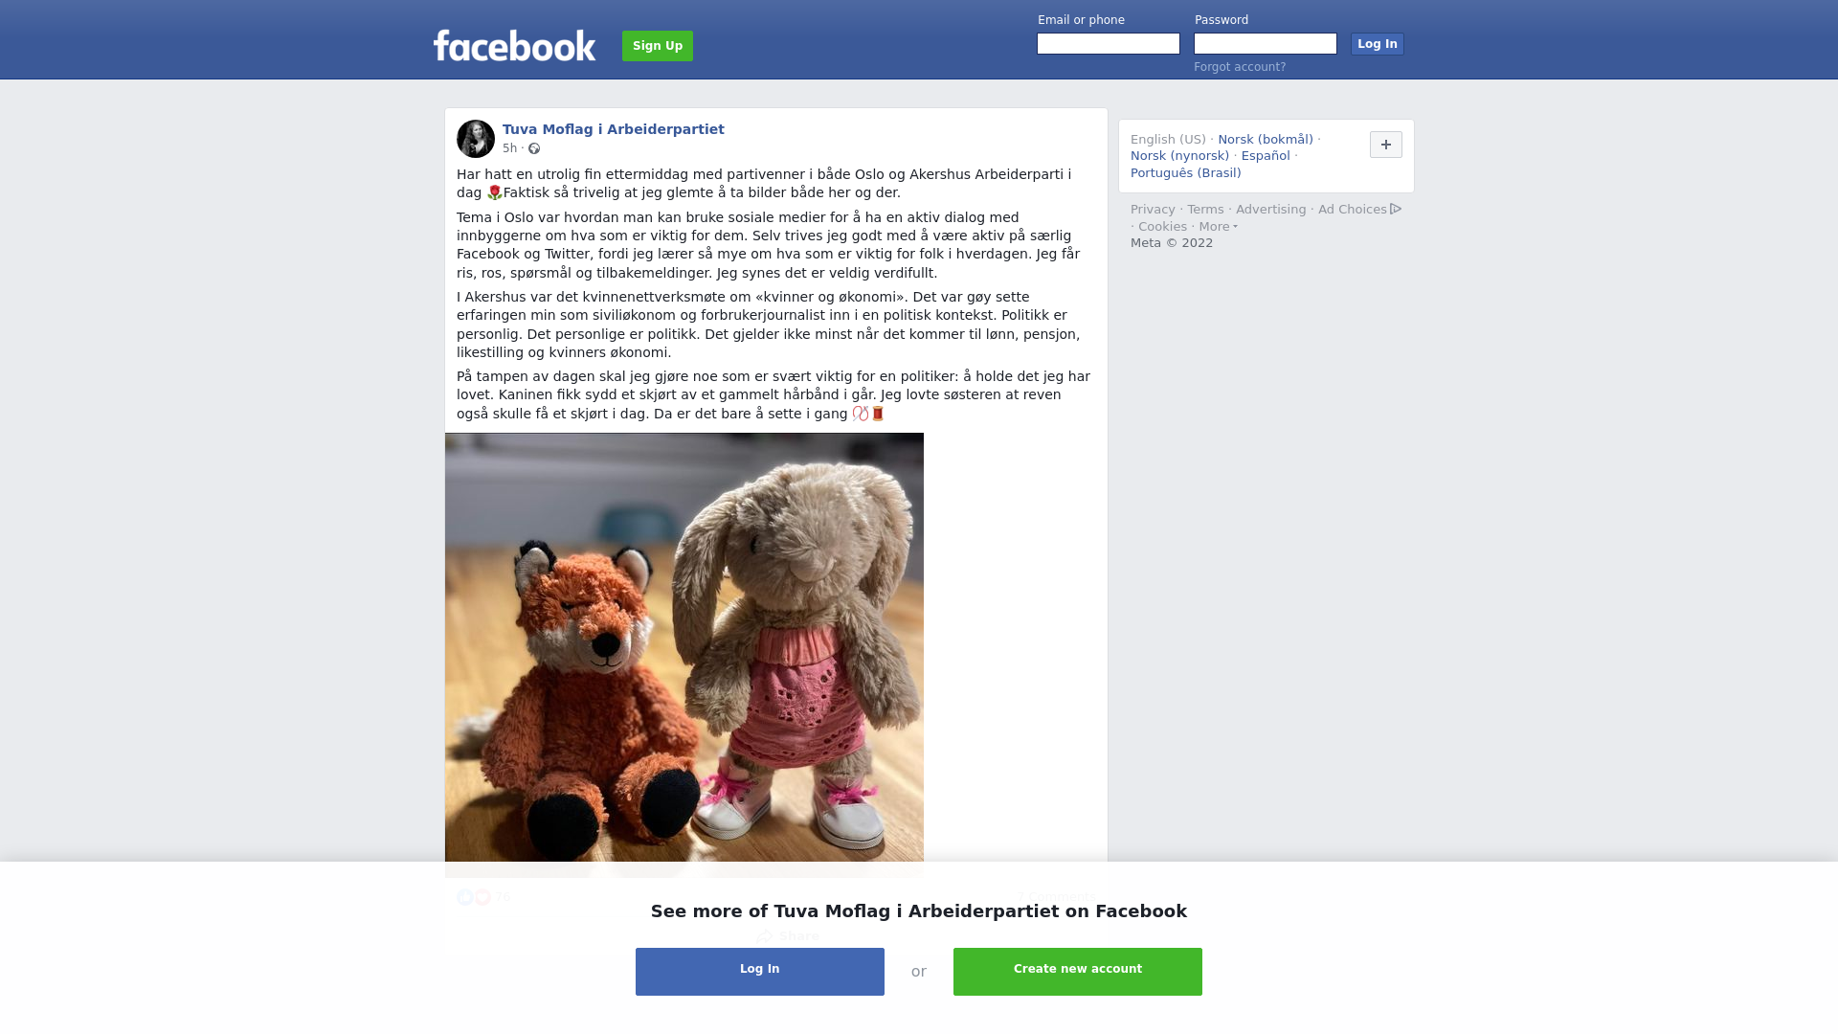The image size is (1838, 1034).
Task: Open the post reaction icons
Action: point(474,897)
